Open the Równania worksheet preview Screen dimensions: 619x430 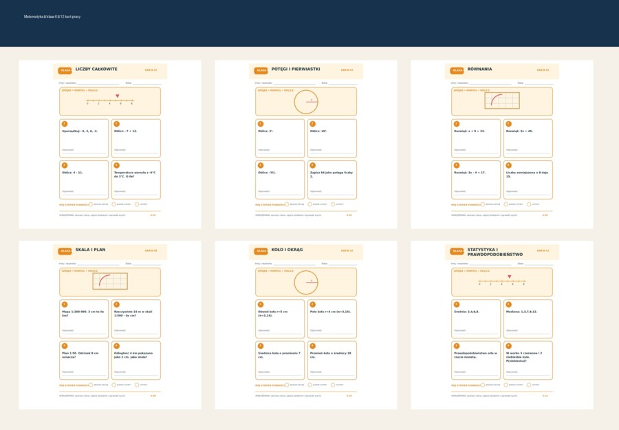point(502,144)
